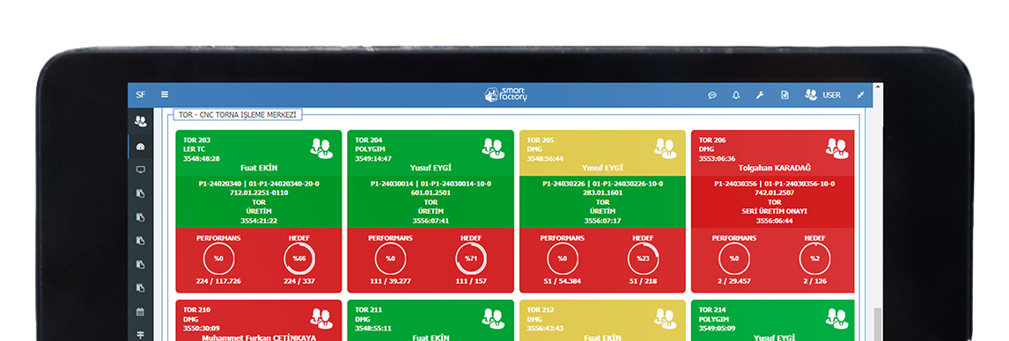Click the SF logo button
The width and height of the screenshot is (1009, 341).
(x=140, y=94)
